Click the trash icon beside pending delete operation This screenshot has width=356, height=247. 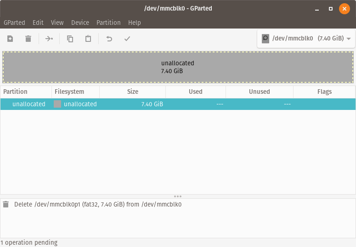coord(6,204)
